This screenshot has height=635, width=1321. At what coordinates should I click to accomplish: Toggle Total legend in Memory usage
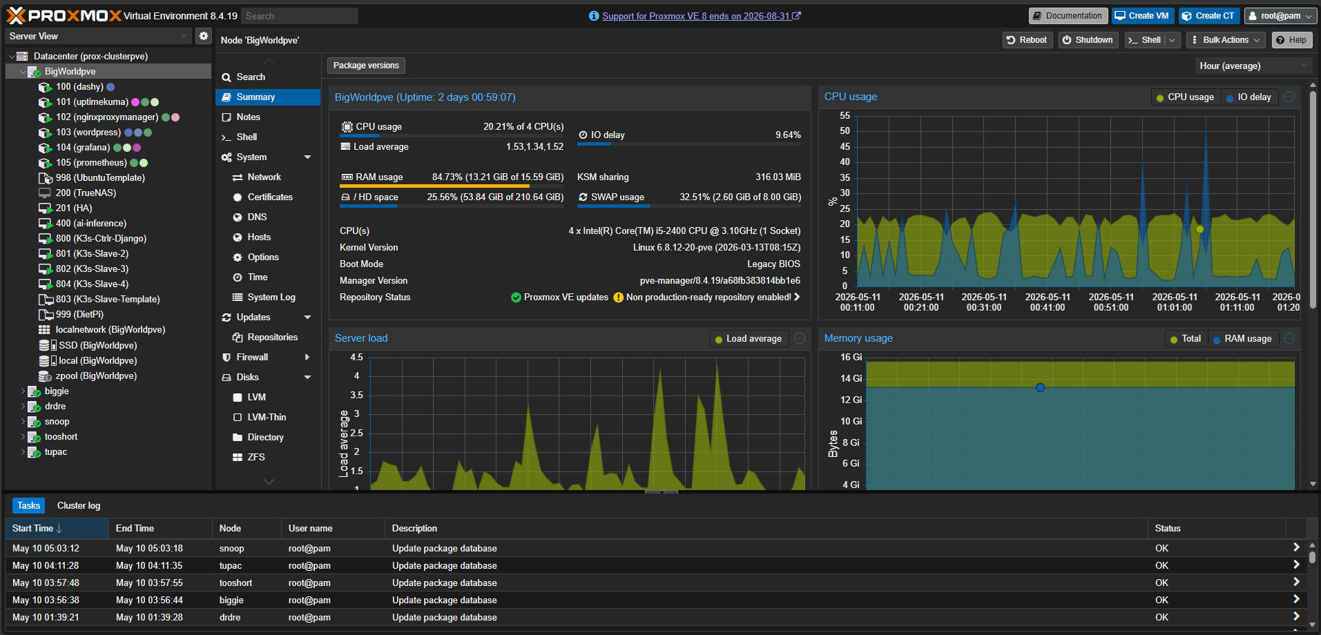point(1186,339)
